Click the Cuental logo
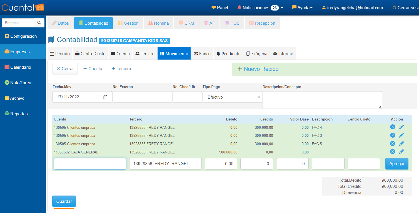Viewport: 419px width, 213px height. (x=23, y=7)
